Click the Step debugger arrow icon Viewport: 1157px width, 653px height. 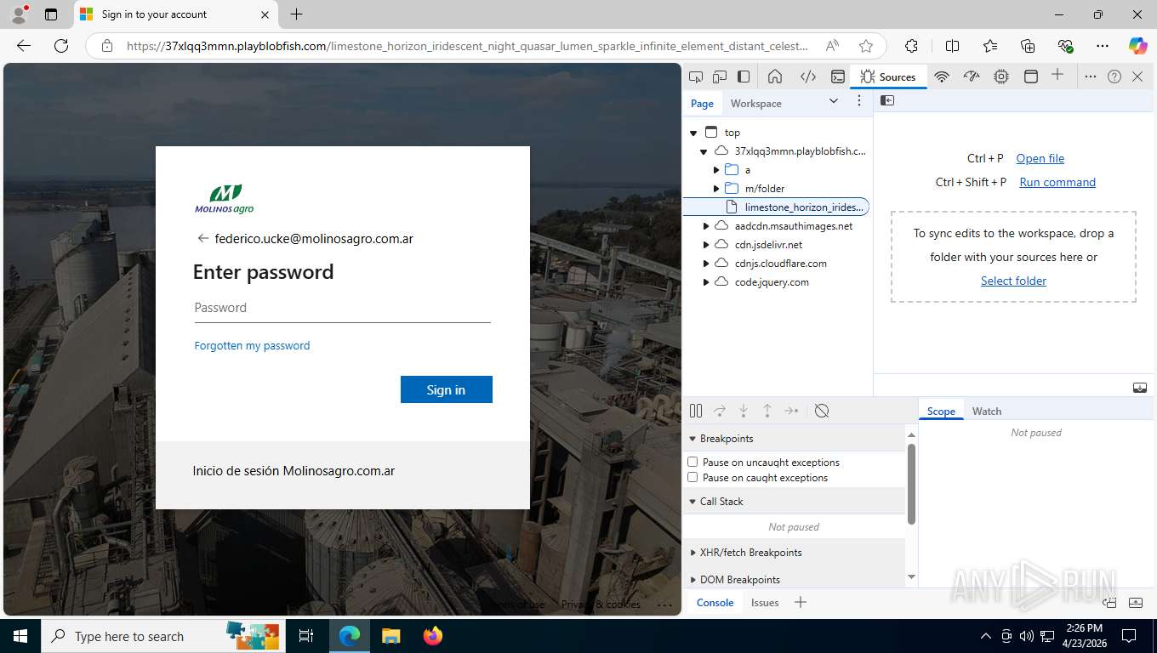click(791, 411)
